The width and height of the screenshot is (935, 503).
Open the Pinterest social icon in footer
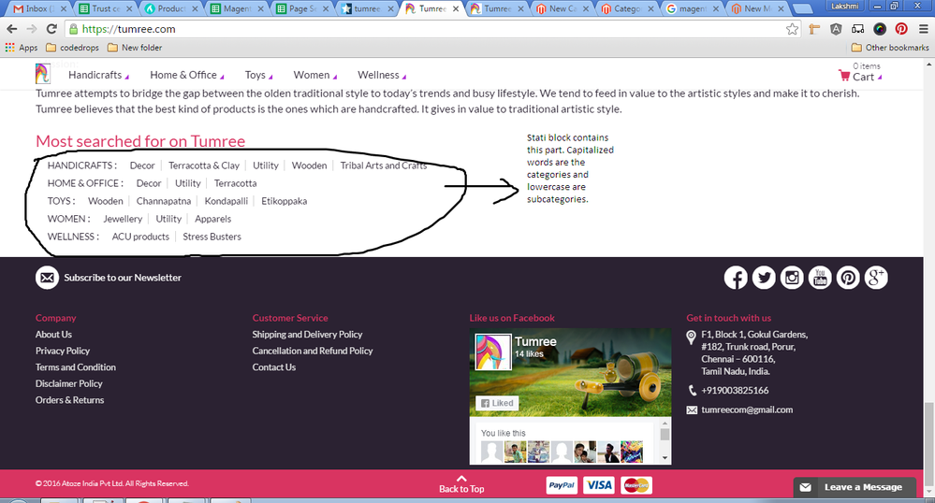click(x=848, y=278)
